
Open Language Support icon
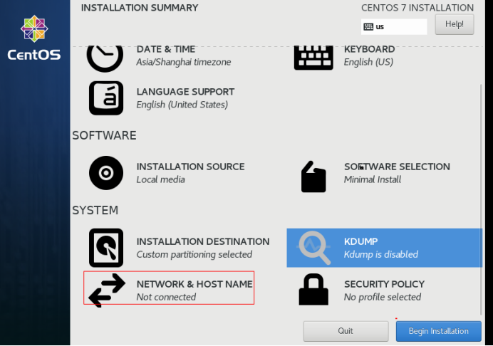coord(106,98)
